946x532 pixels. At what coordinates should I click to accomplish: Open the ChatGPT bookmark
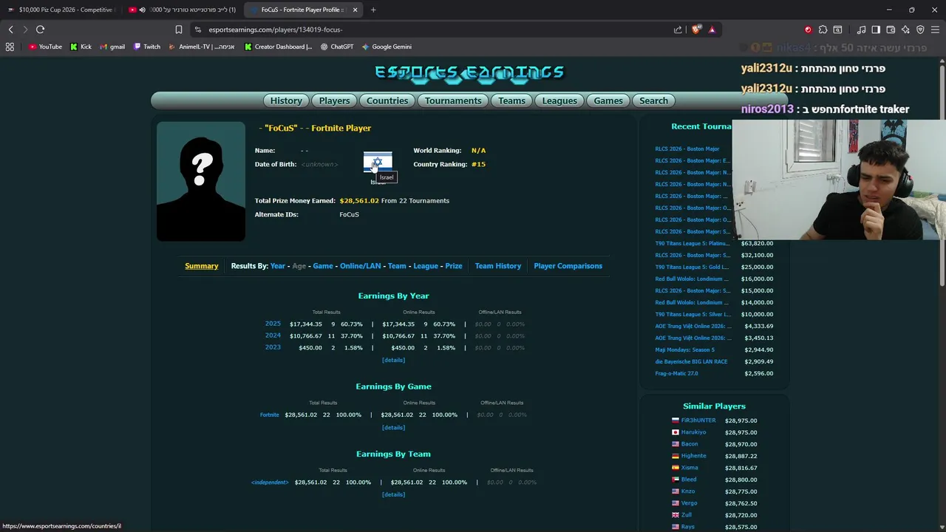point(337,47)
